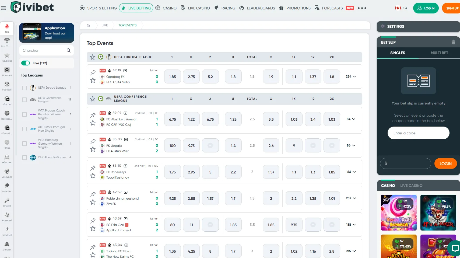The height and width of the screenshot is (258, 460).
Task: Open the CA country selector
Action: (401, 8)
